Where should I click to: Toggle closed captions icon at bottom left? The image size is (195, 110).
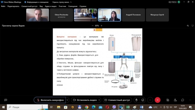6,100
